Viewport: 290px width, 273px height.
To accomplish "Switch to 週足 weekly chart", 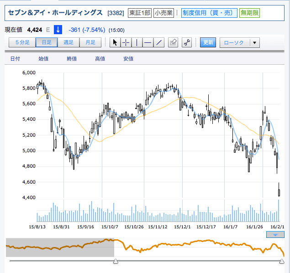I will click(x=69, y=42).
